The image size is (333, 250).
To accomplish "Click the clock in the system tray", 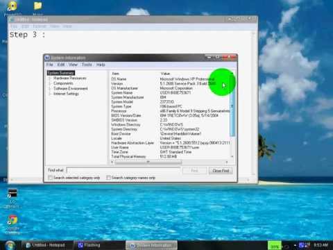I will coord(321,245).
